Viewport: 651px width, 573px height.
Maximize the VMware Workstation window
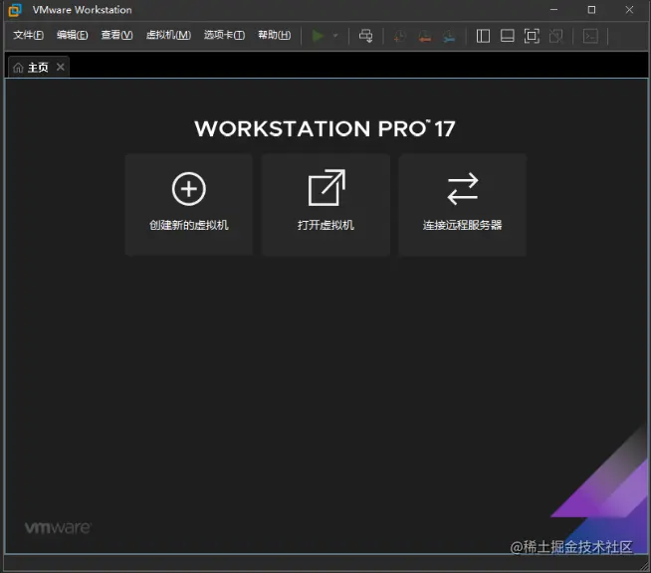591,10
